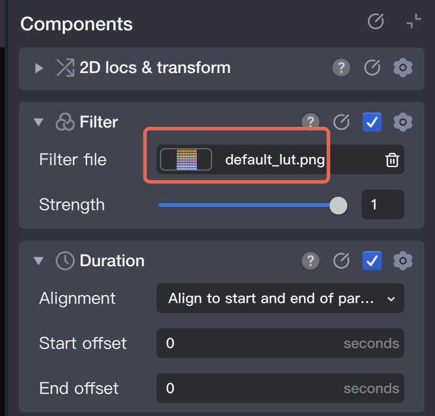Reset the Filter component

click(x=341, y=123)
